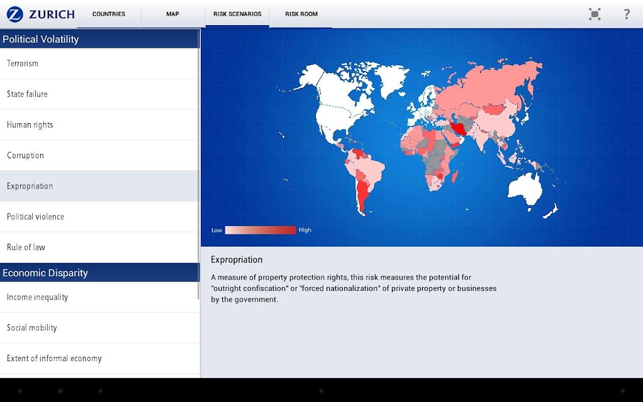Select the Risk Scenarios tab
The image size is (643, 402).
(237, 14)
